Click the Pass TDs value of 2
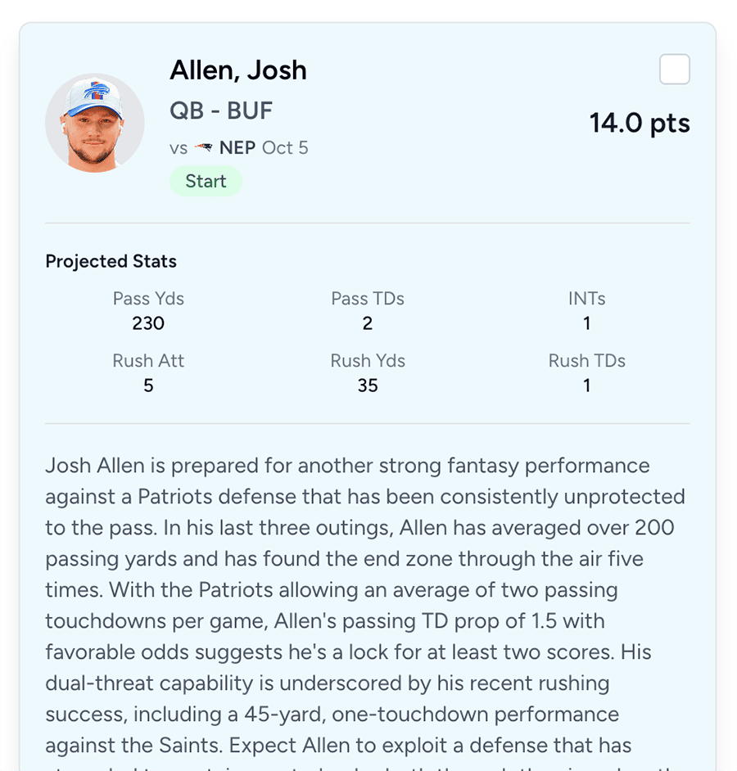 [x=368, y=323]
